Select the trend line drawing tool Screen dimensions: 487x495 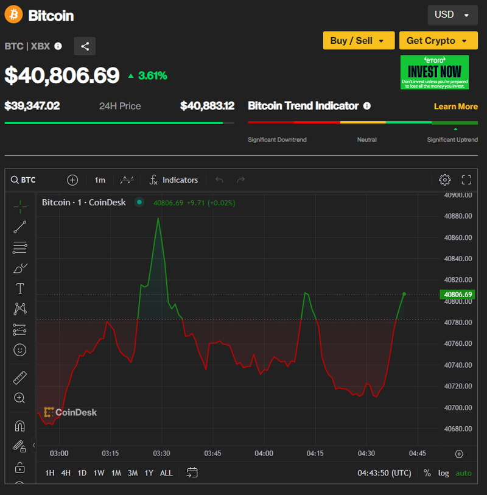19,227
